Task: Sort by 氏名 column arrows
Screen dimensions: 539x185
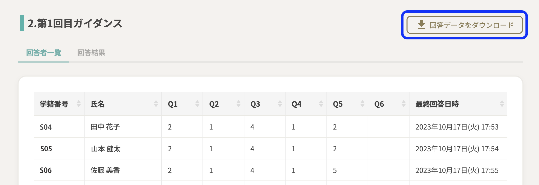Action: point(156,104)
